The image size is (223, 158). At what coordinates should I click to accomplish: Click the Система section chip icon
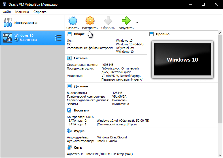pyautogui.click(x=69, y=58)
